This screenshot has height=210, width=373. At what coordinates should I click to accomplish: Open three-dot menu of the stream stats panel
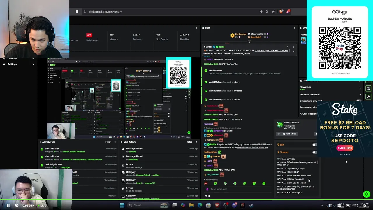197,28
